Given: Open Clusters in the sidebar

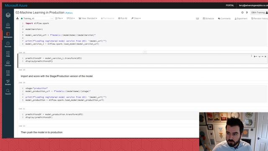Looking at the screenshot, I should [x=8, y=63].
